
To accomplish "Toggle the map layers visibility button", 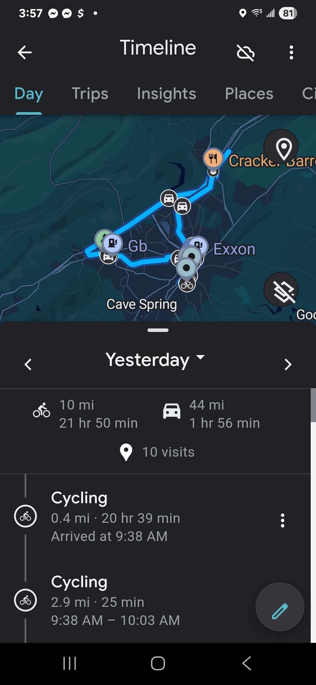I will 281,290.
